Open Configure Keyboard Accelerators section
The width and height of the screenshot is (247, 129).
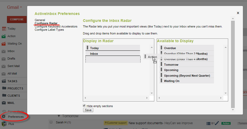[x=56, y=26]
